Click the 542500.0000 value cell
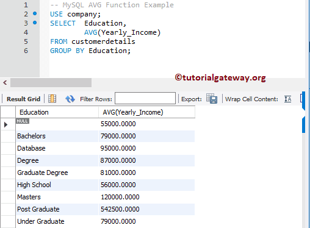 [146, 209]
